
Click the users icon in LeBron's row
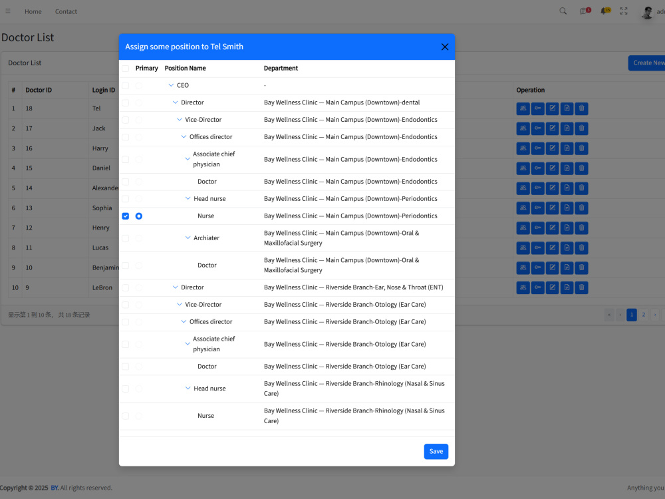point(523,287)
